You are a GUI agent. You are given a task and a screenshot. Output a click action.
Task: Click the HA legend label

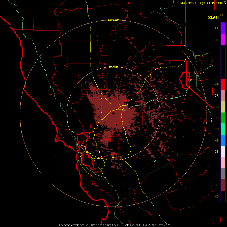coord(216,84)
